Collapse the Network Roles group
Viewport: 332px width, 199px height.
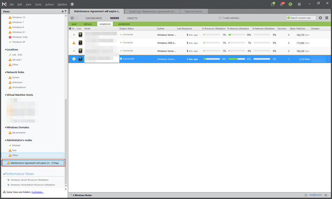(x=5, y=72)
